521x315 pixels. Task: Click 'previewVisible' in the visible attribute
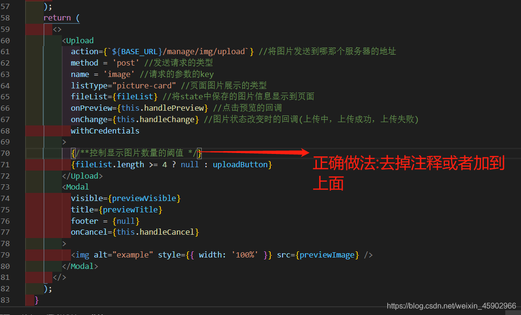[144, 199]
